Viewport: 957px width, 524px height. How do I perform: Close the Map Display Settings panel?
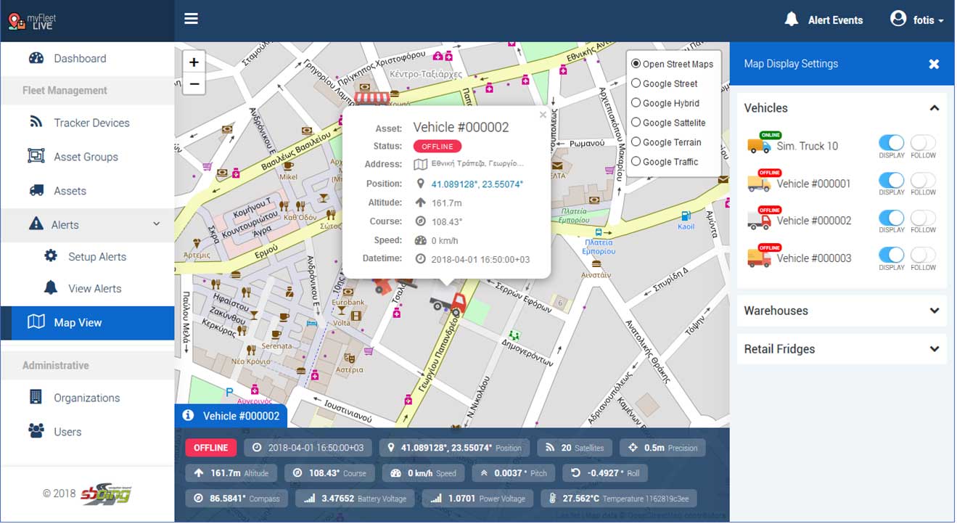[934, 64]
